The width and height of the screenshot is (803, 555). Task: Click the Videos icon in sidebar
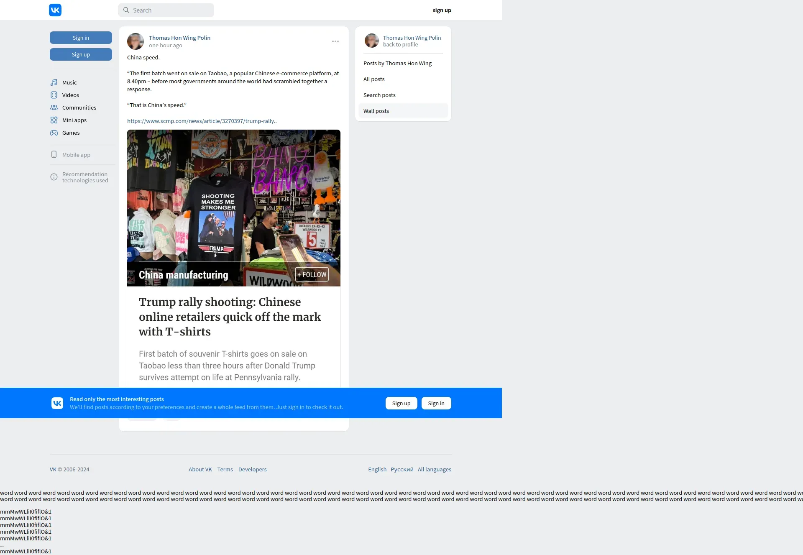[54, 95]
